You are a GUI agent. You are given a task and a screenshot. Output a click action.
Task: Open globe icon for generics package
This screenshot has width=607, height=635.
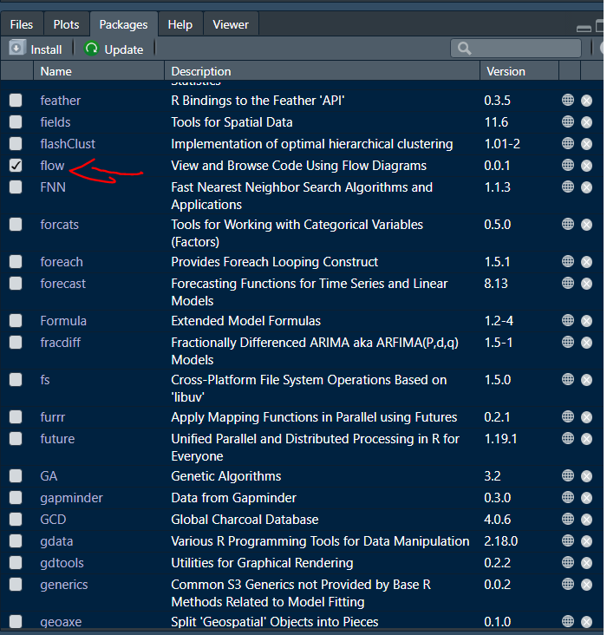568,584
